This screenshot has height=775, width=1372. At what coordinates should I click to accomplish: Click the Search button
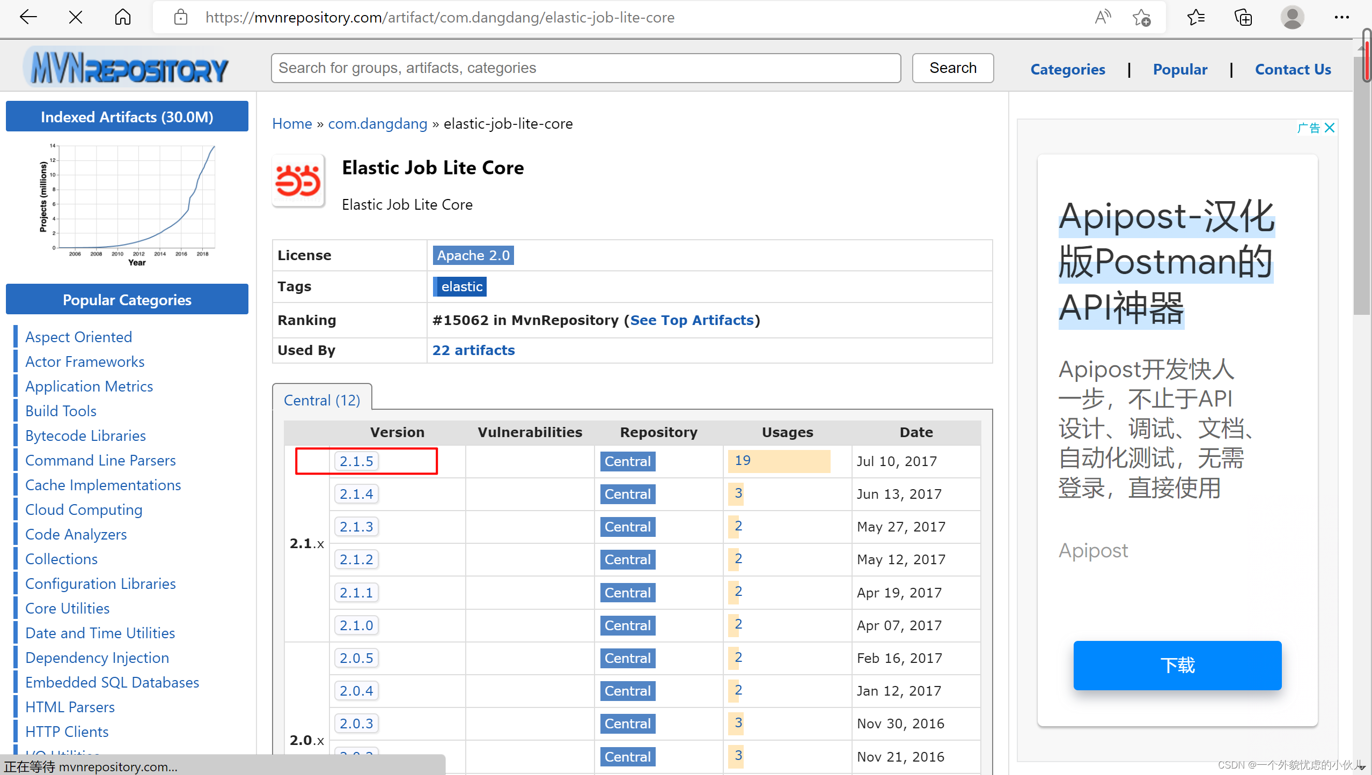953,68
